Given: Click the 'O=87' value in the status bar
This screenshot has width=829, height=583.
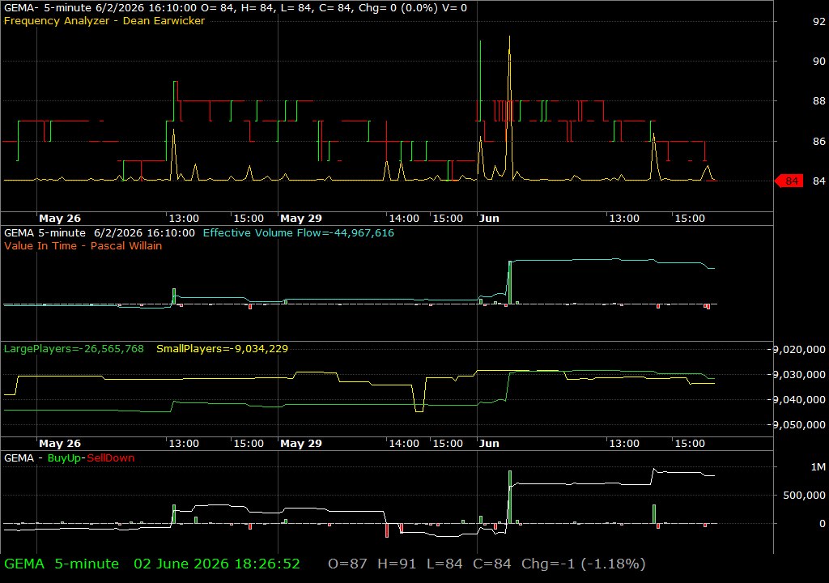Looking at the screenshot, I should (x=347, y=564).
